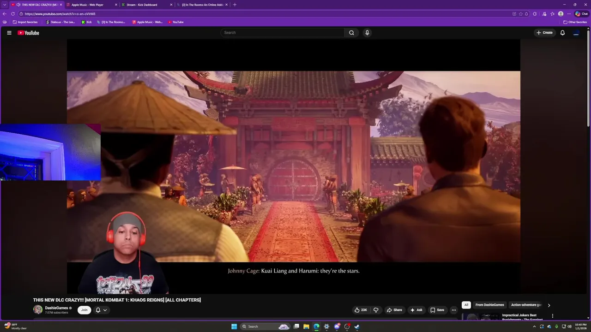Open the browser profile avatar
Screen dimensions: 591x332
561,14
